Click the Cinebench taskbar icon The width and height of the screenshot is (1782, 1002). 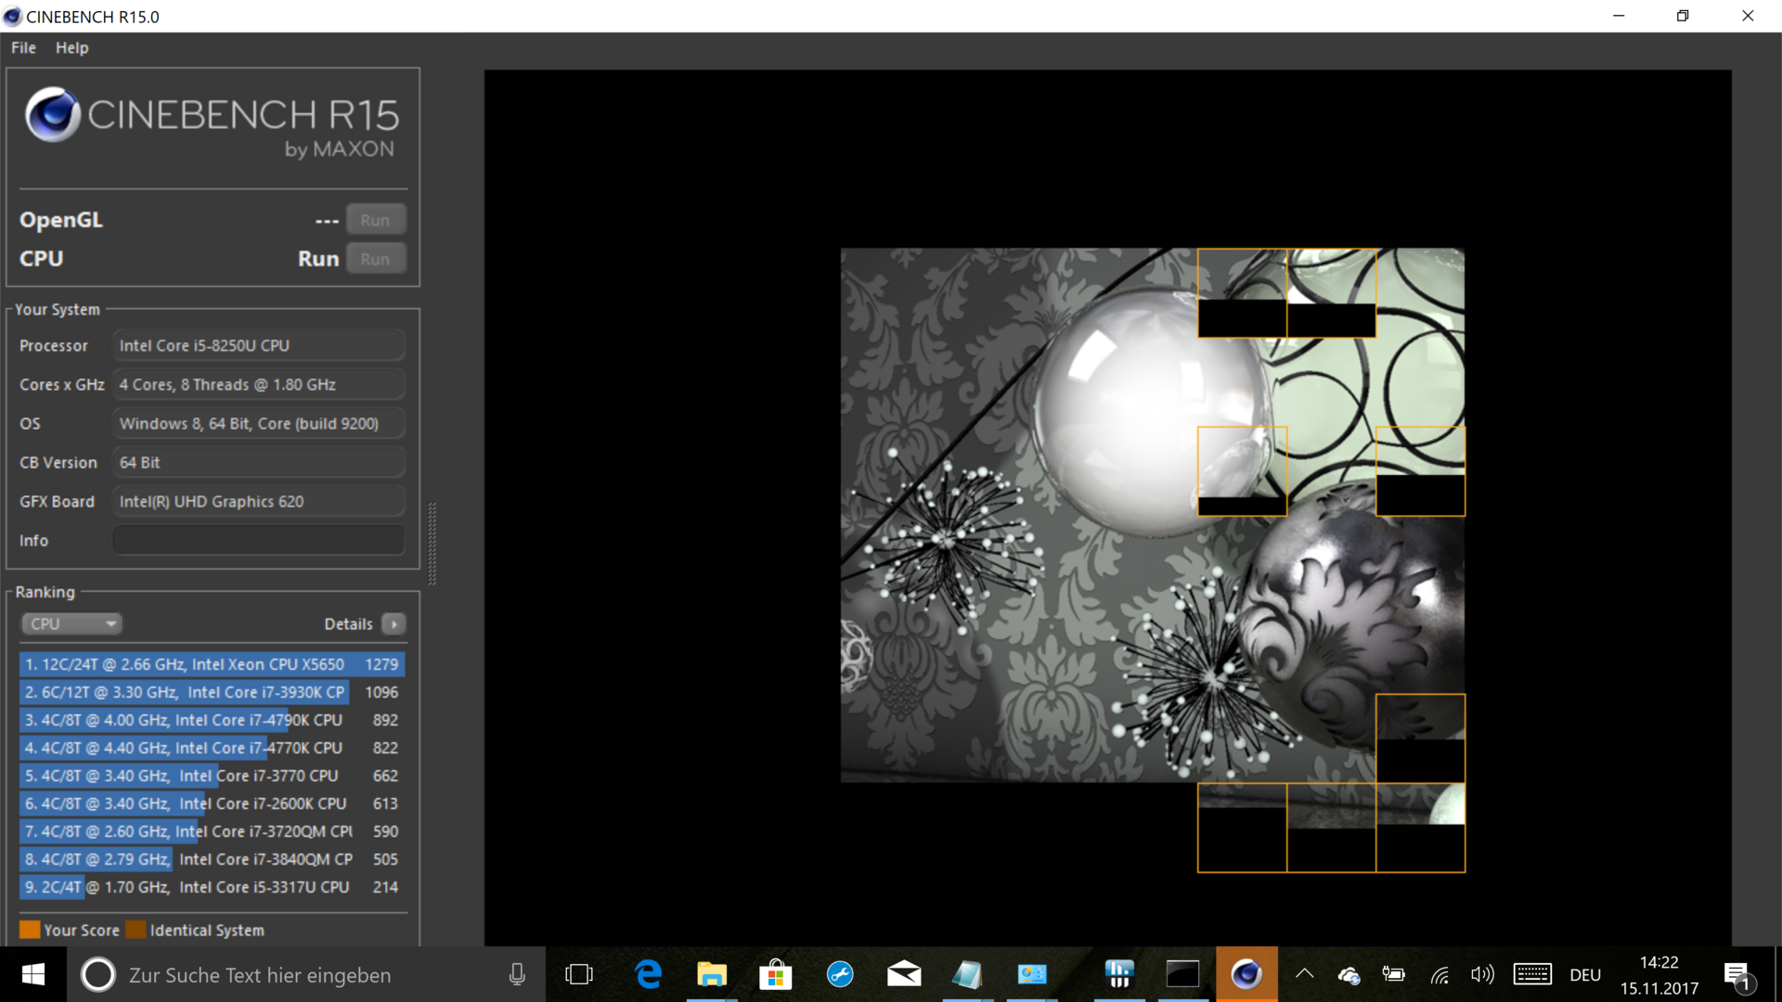pyautogui.click(x=1246, y=974)
